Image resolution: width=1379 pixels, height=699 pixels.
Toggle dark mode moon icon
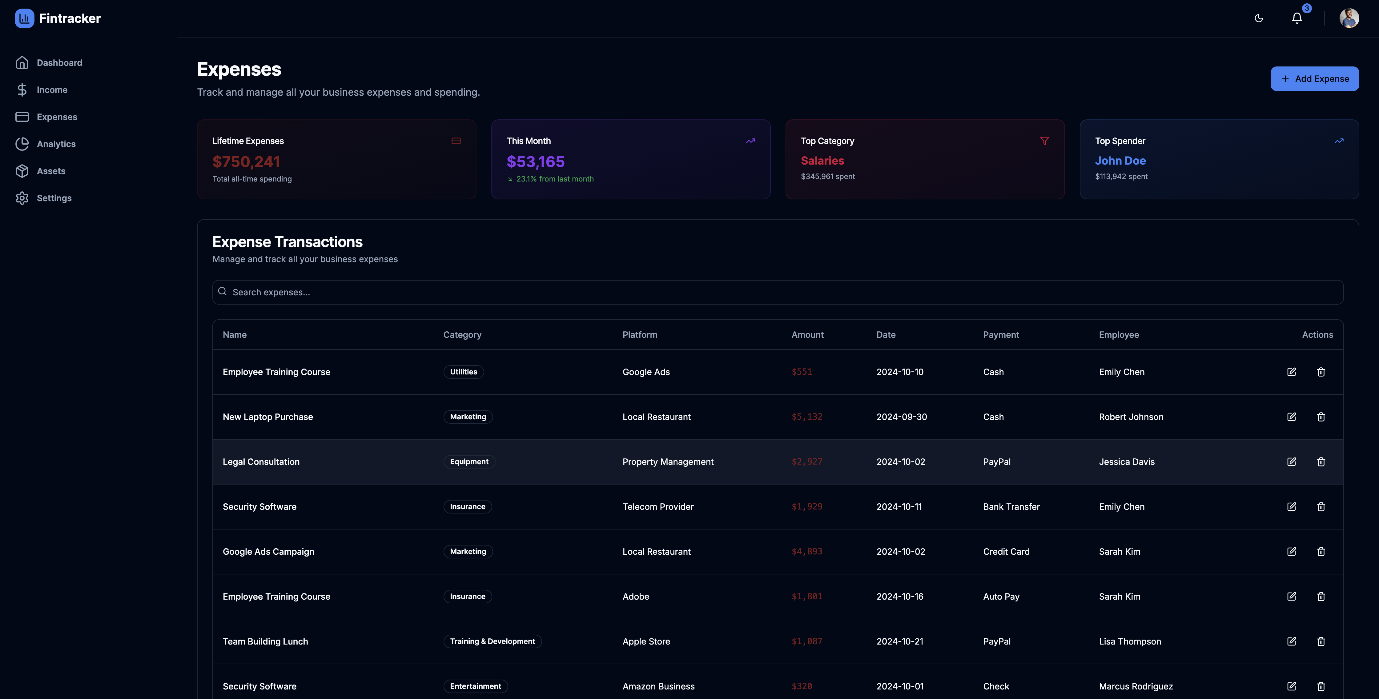[1259, 18]
